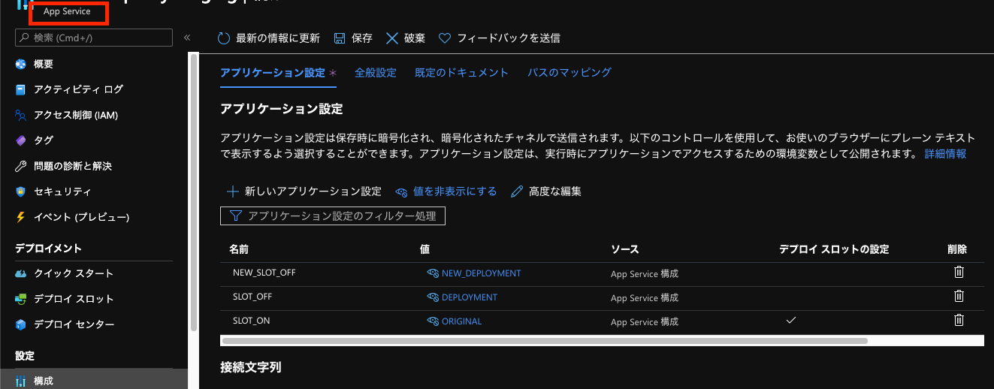Image resolution: width=994 pixels, height=389 pixels.
Task: Click the sidebar vertical scrollbar
Action: pos(194,191)
